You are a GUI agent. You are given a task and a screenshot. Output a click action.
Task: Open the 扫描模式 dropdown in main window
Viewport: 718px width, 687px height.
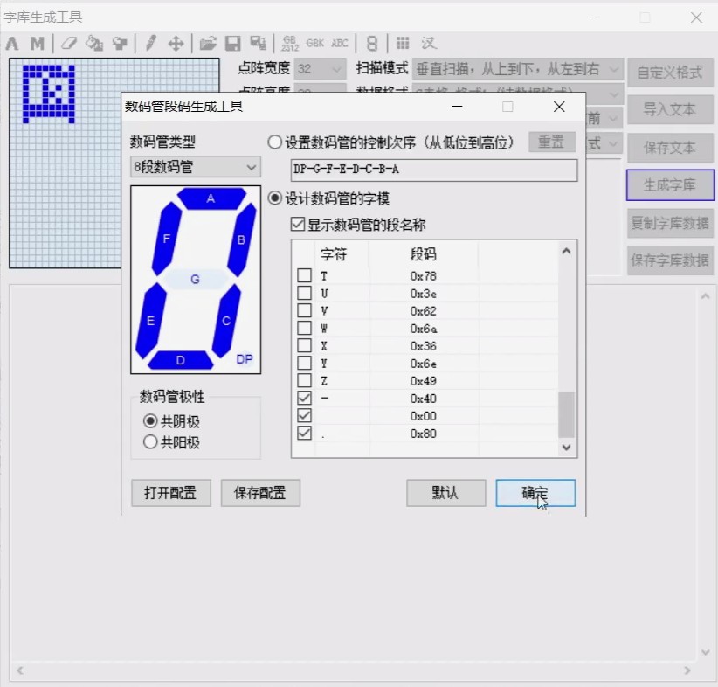[x=518, y=69]
